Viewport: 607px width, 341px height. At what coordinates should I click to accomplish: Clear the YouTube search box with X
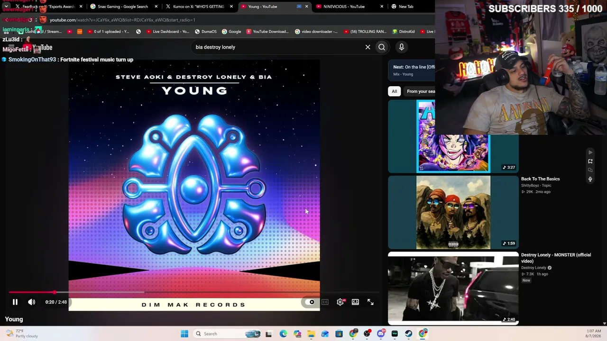368,47
